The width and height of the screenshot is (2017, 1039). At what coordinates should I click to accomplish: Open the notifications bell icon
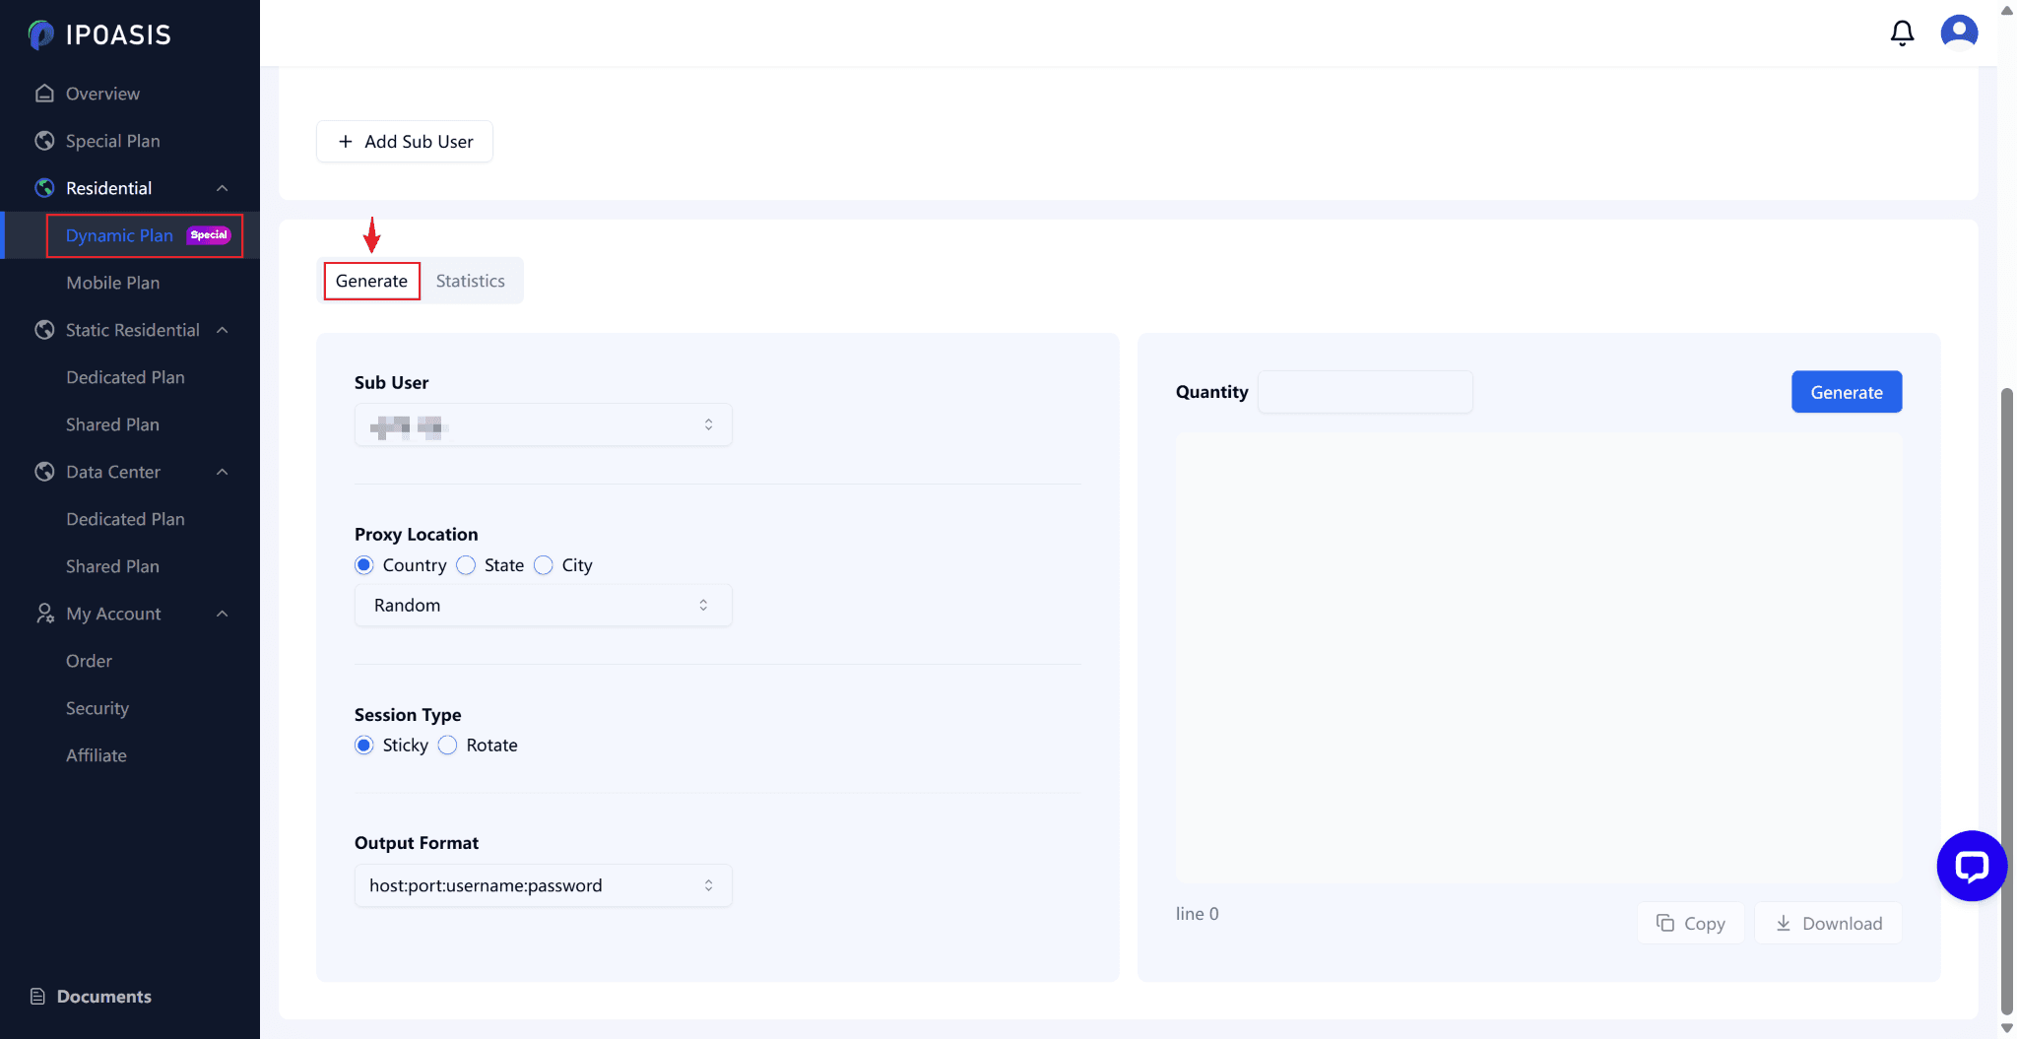1902,33
